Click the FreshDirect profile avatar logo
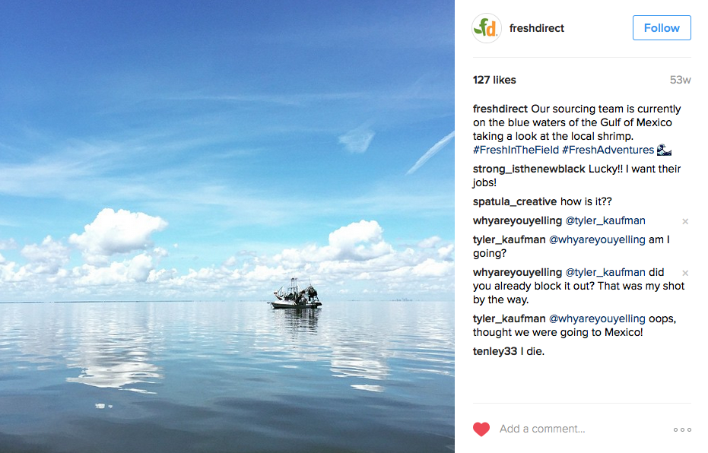Screen dimensions: 708x453 pos(487,28)
